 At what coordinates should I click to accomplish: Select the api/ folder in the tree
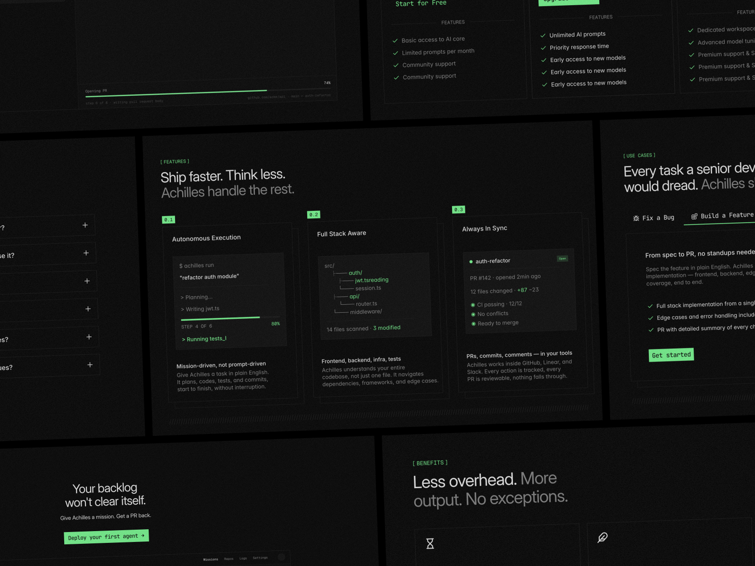[x=354, y=297]
